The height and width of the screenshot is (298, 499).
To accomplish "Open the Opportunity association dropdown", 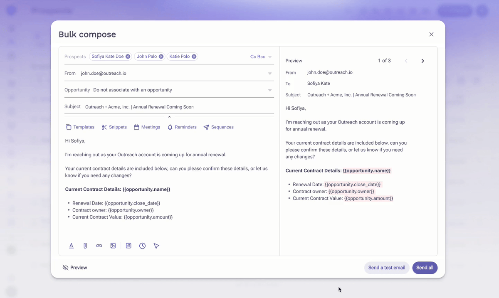I will coord(270,90).
